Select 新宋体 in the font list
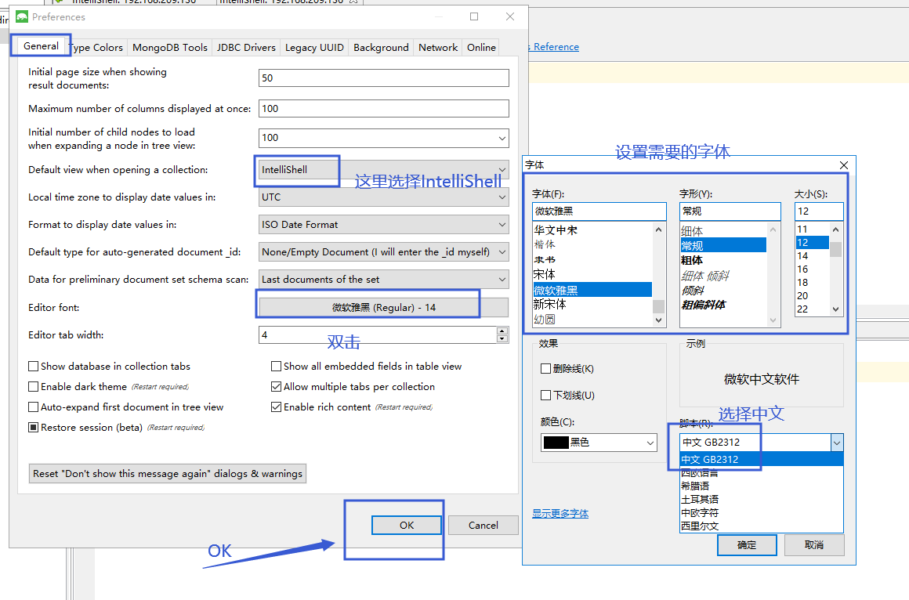Viewport: 909px width, 600px height. click(549, 305)
